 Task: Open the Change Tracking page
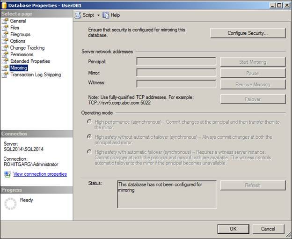[x=27, y=48]
